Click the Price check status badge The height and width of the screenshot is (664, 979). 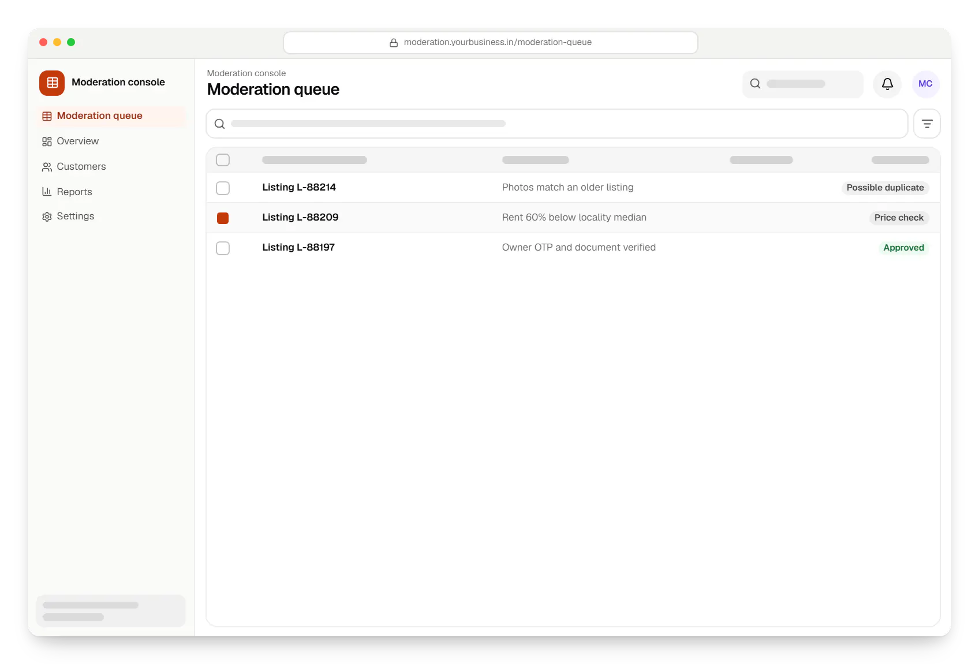tap(899, 218)
